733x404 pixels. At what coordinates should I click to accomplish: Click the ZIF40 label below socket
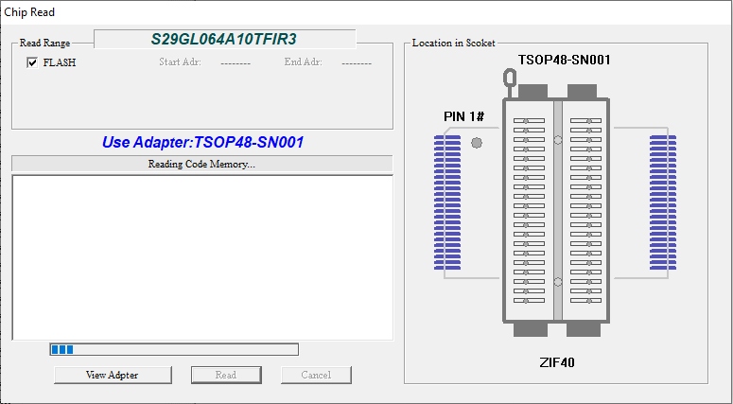click(x=557, y=362)
